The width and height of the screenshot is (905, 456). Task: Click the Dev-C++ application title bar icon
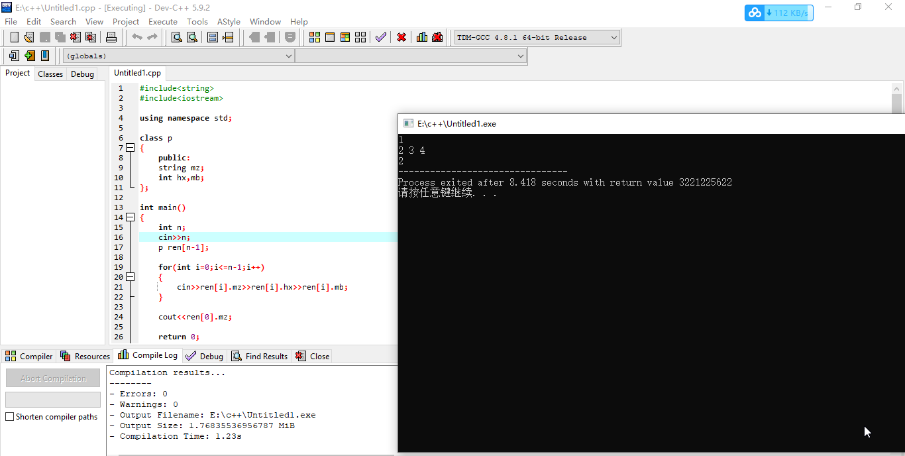(7, 7)
